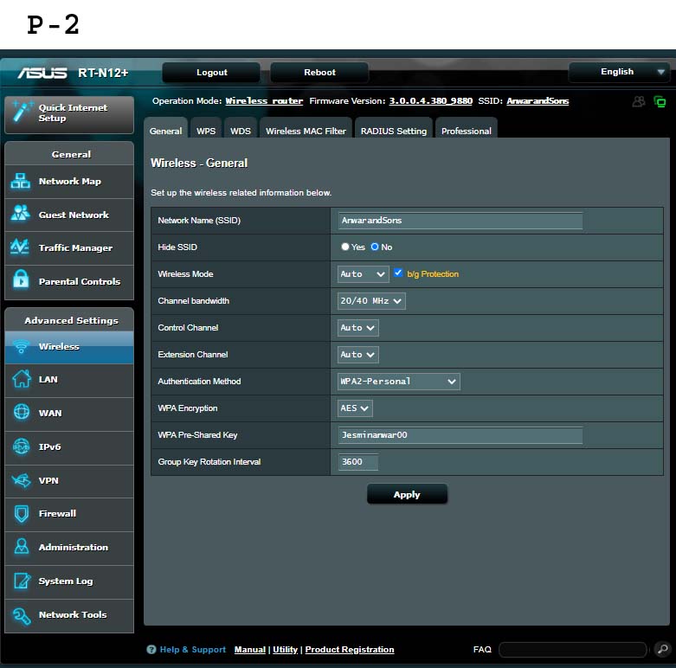Click the Reboot button
The height and width of the screenshot is (668, 676).
pos(319,73)
